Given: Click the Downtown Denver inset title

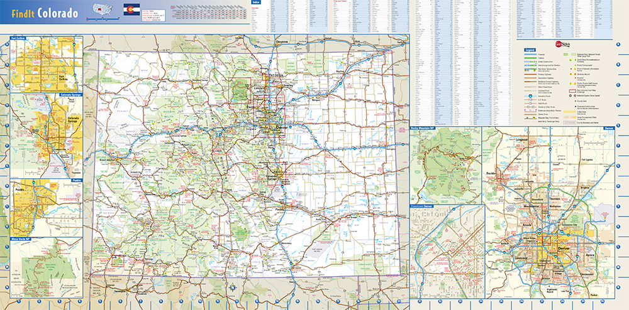Looking at the screenshot, I should (x=421, y=206).
